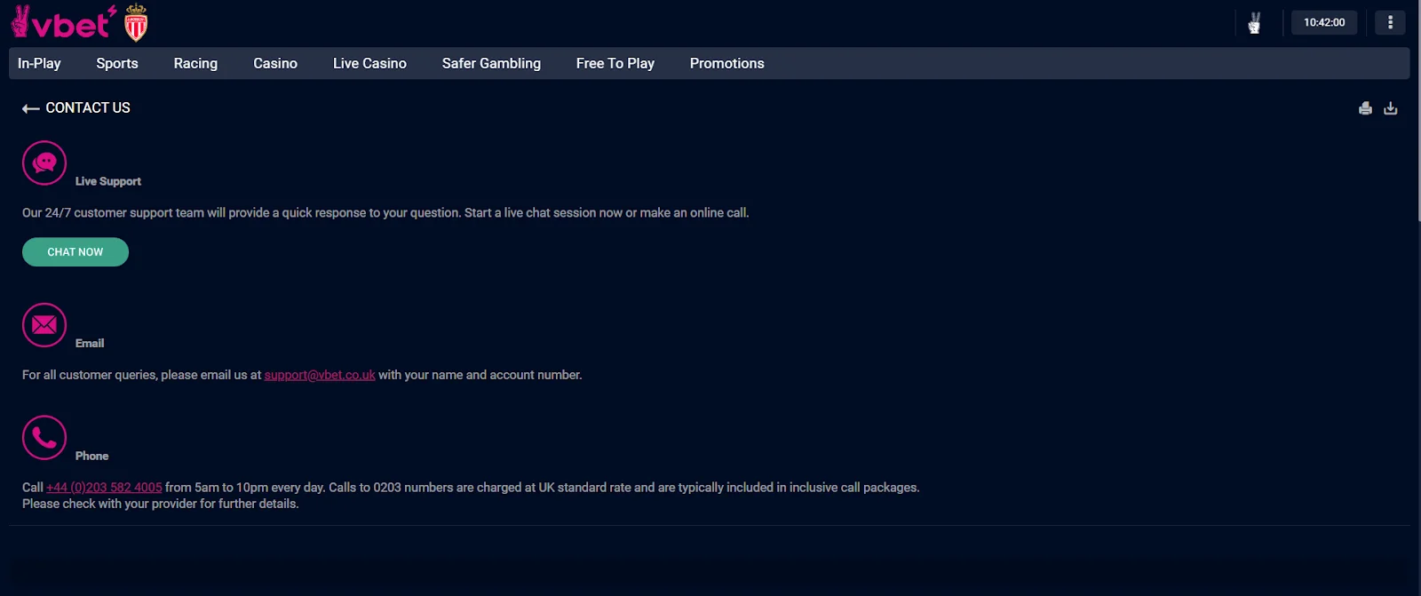
Task: Select Racing in the navigation bar
Action: (x=195, y=63)
